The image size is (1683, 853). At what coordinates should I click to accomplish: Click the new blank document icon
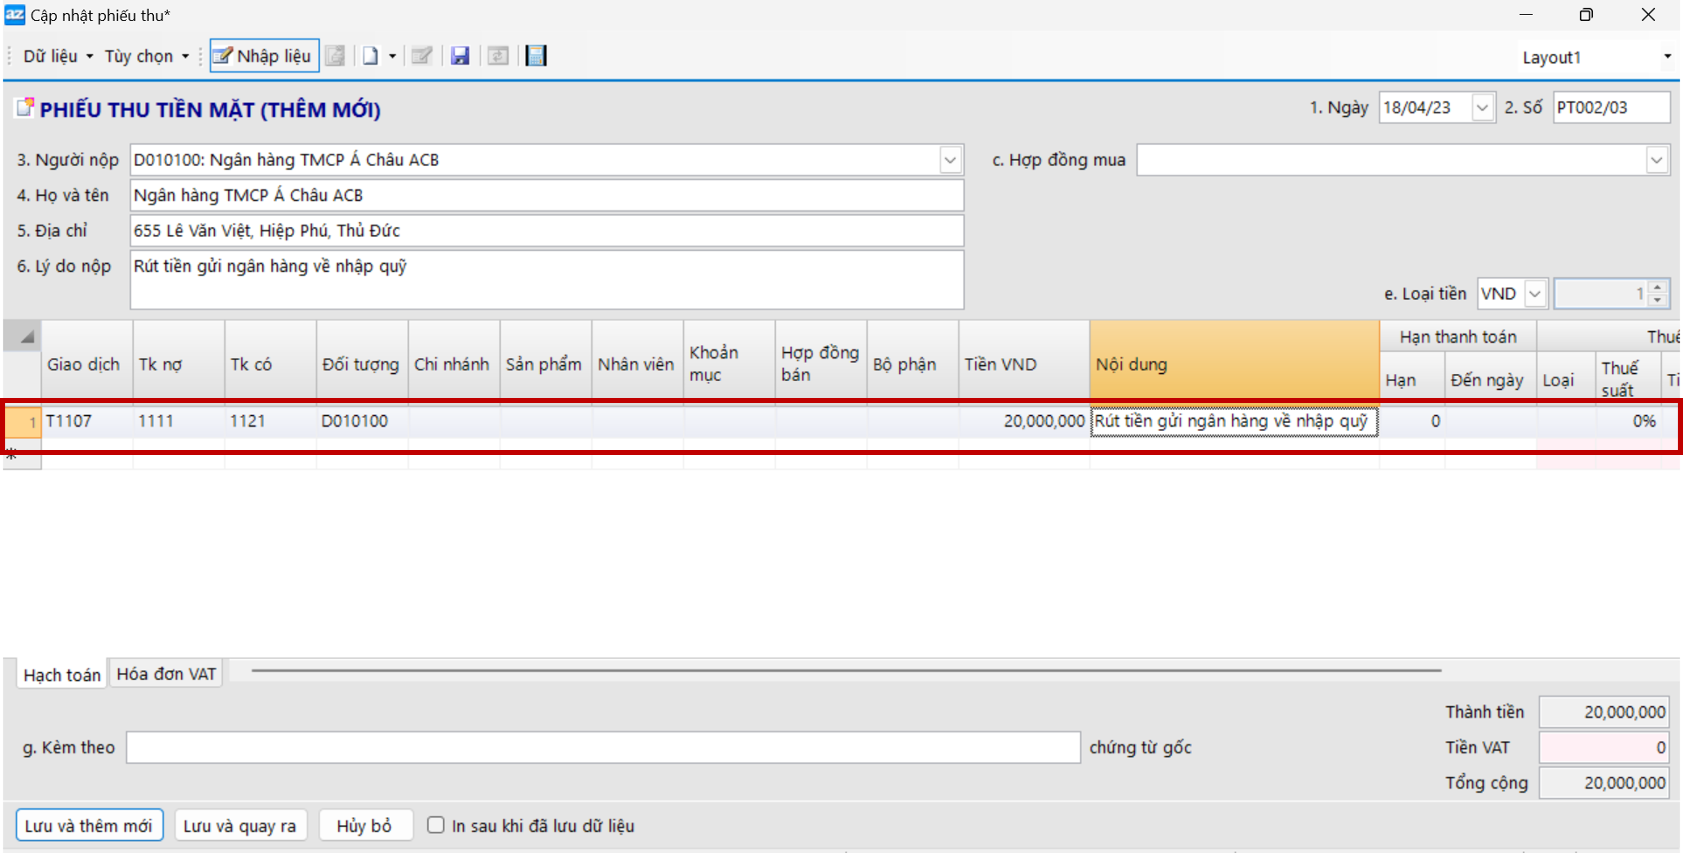point(371,56)
